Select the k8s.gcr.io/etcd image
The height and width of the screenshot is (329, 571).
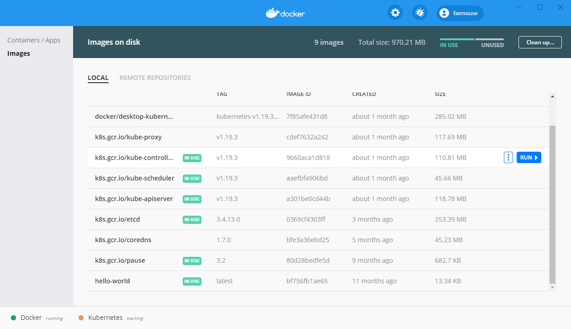pos(318,219)
